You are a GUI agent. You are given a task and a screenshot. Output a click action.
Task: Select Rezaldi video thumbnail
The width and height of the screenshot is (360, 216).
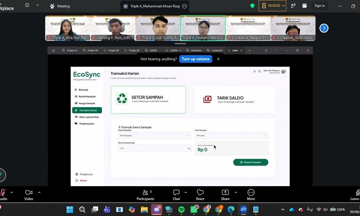(248, 28)
